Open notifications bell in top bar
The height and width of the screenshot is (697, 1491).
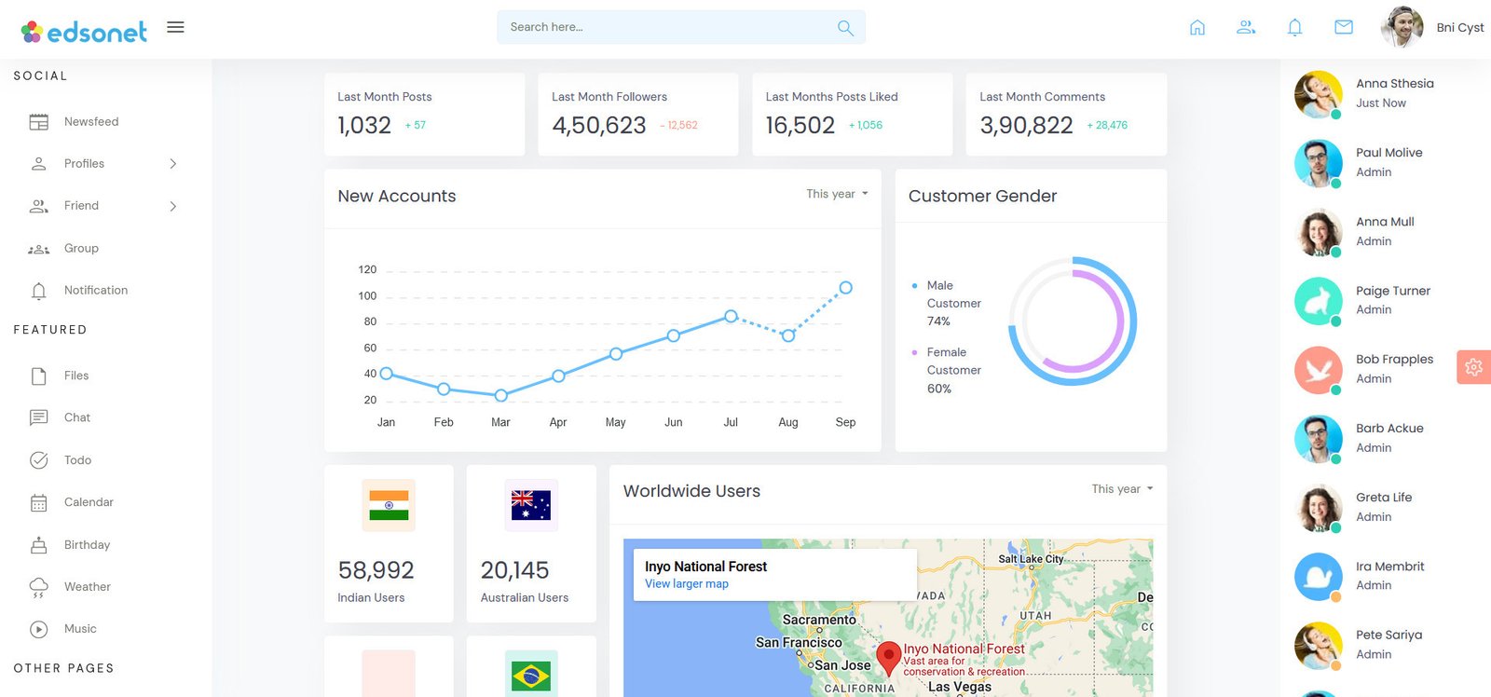1294,28
